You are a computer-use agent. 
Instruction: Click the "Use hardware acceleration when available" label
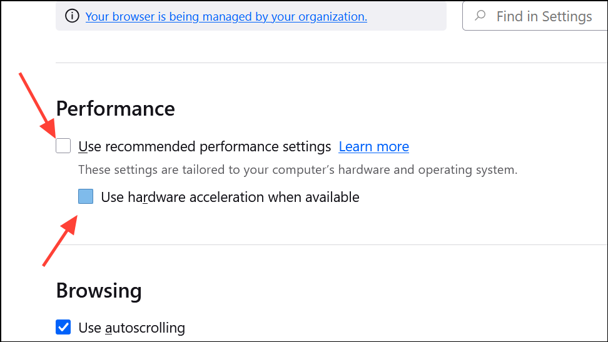click(x=230, y=198)
